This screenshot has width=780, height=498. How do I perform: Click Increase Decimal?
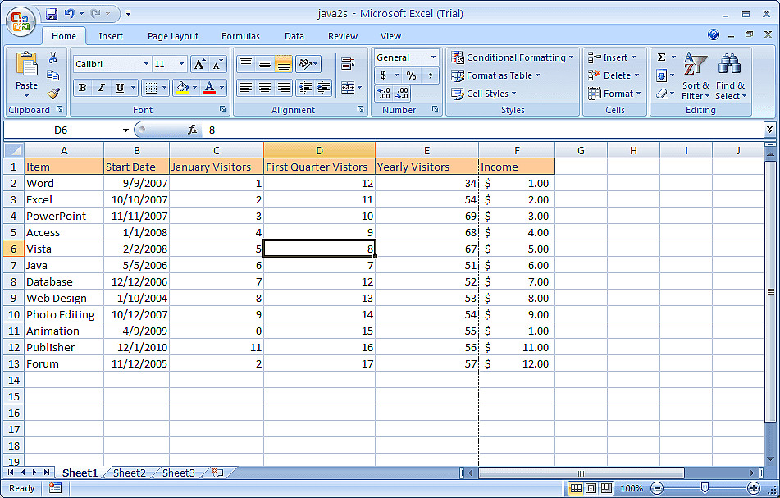click(x=384, y=94)
